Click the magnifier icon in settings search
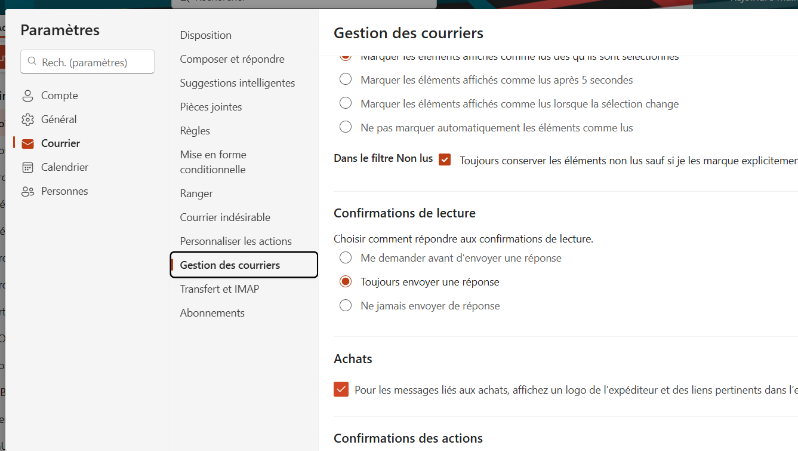This screenshot has height=451, width=798. [32, 62]
